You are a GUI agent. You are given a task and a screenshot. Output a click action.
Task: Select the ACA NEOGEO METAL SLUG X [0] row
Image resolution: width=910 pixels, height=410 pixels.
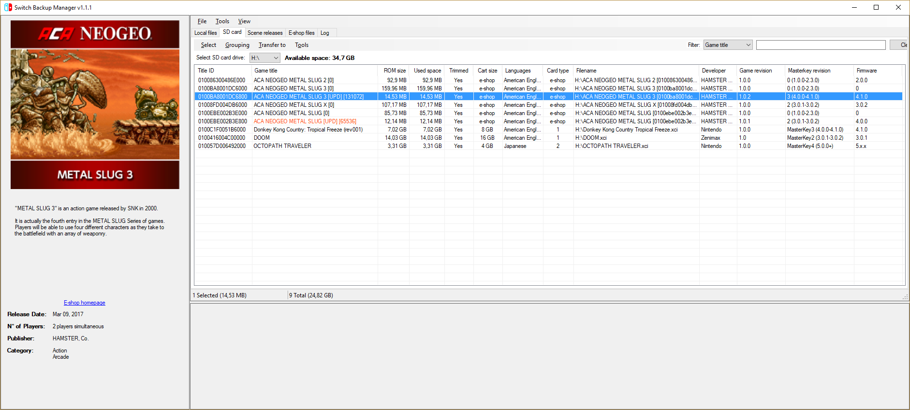click(548, 105)
